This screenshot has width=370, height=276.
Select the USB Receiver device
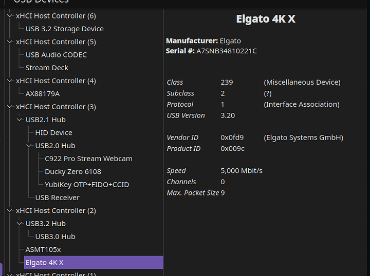tap(57, 198)
